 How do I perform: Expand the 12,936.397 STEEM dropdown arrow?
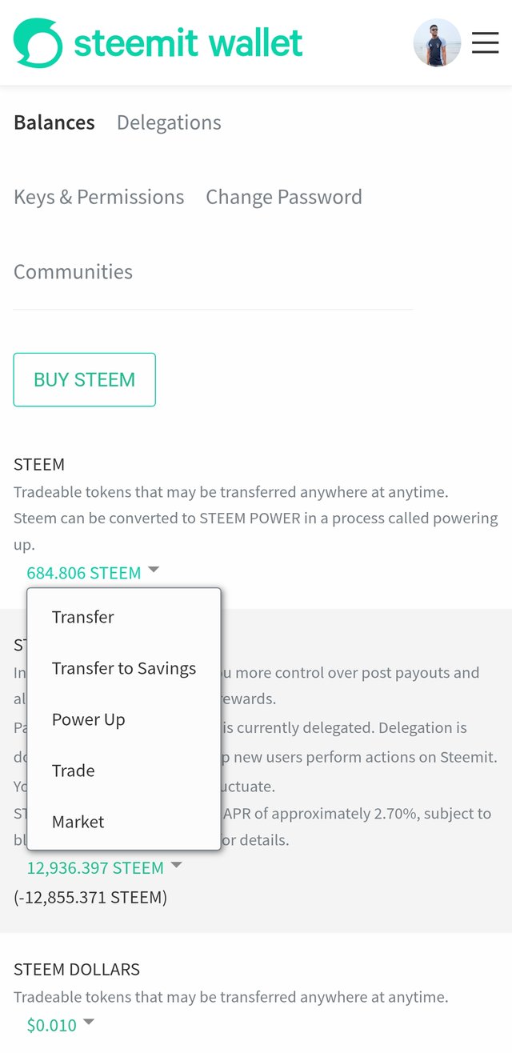[x=177, y=865]
